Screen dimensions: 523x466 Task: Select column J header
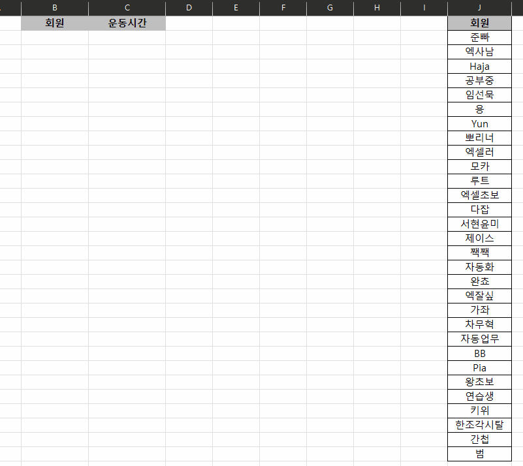pos(480,8)
